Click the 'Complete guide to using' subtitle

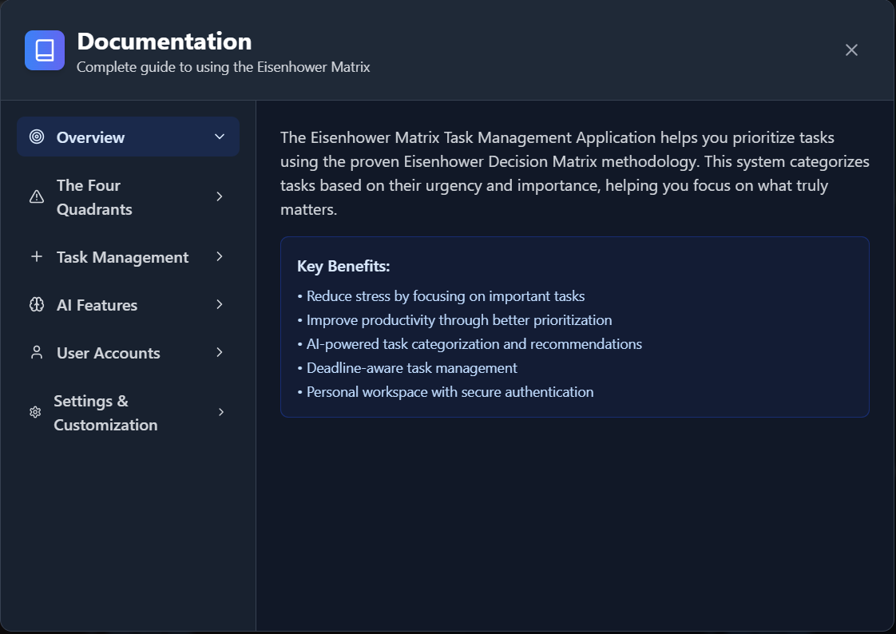tap(223, 67)
